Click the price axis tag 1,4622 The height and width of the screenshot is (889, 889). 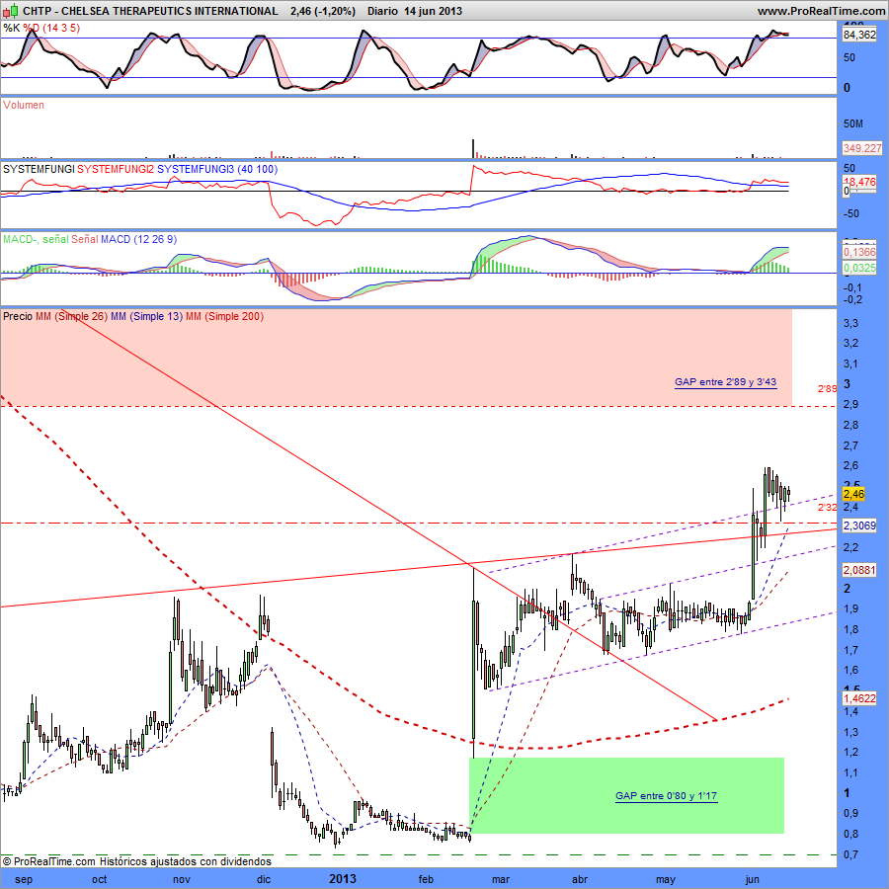click(859, 698)
